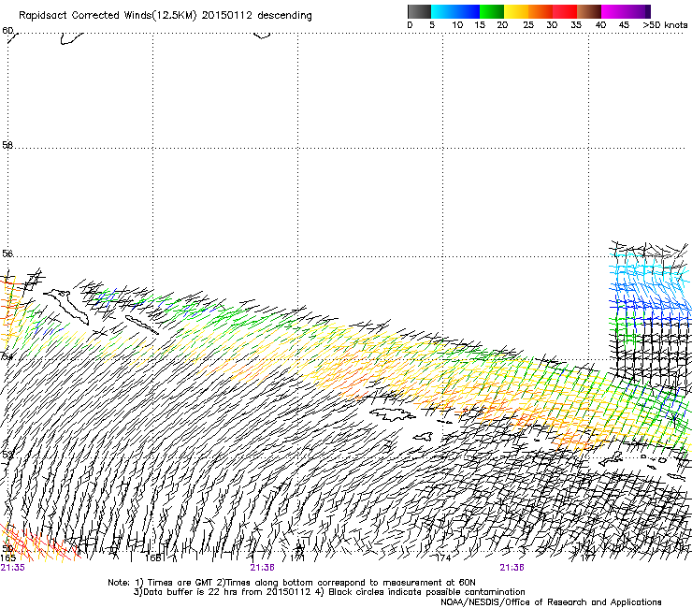Click the large elongated island outline near 166E
This screenshot has width=692, height=608.
(66, 307)
